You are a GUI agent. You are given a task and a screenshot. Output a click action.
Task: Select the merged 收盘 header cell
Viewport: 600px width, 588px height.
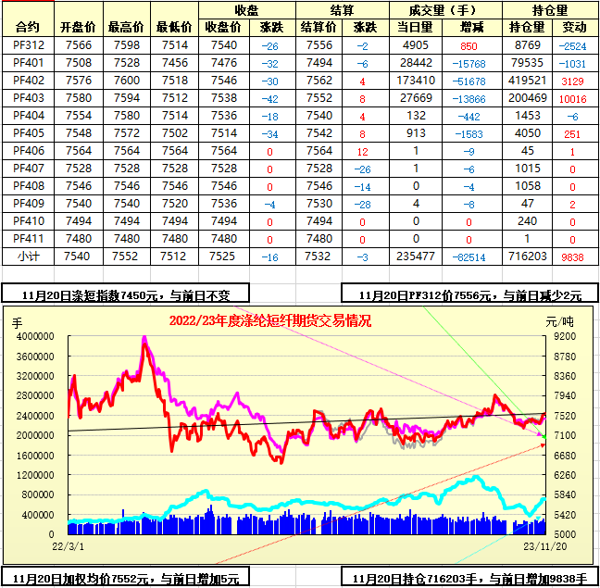click(246, 9)
